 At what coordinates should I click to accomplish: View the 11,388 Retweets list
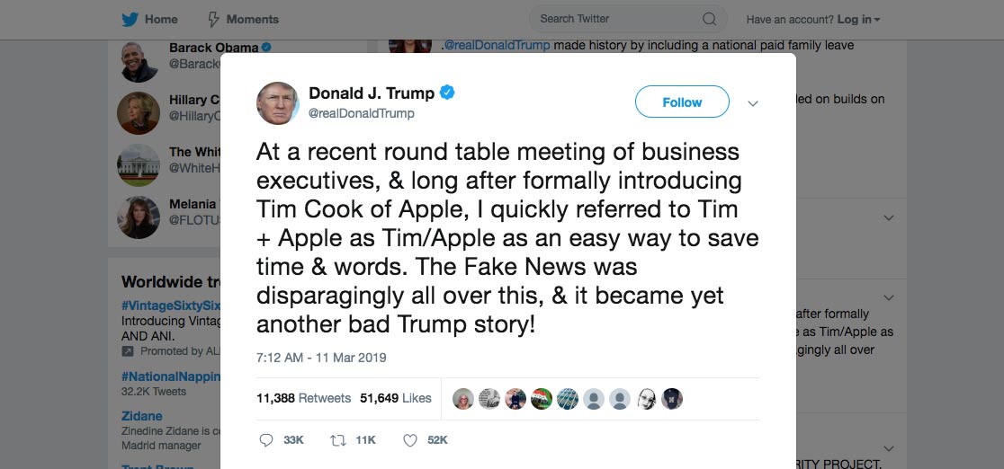(x=303, y=398)
